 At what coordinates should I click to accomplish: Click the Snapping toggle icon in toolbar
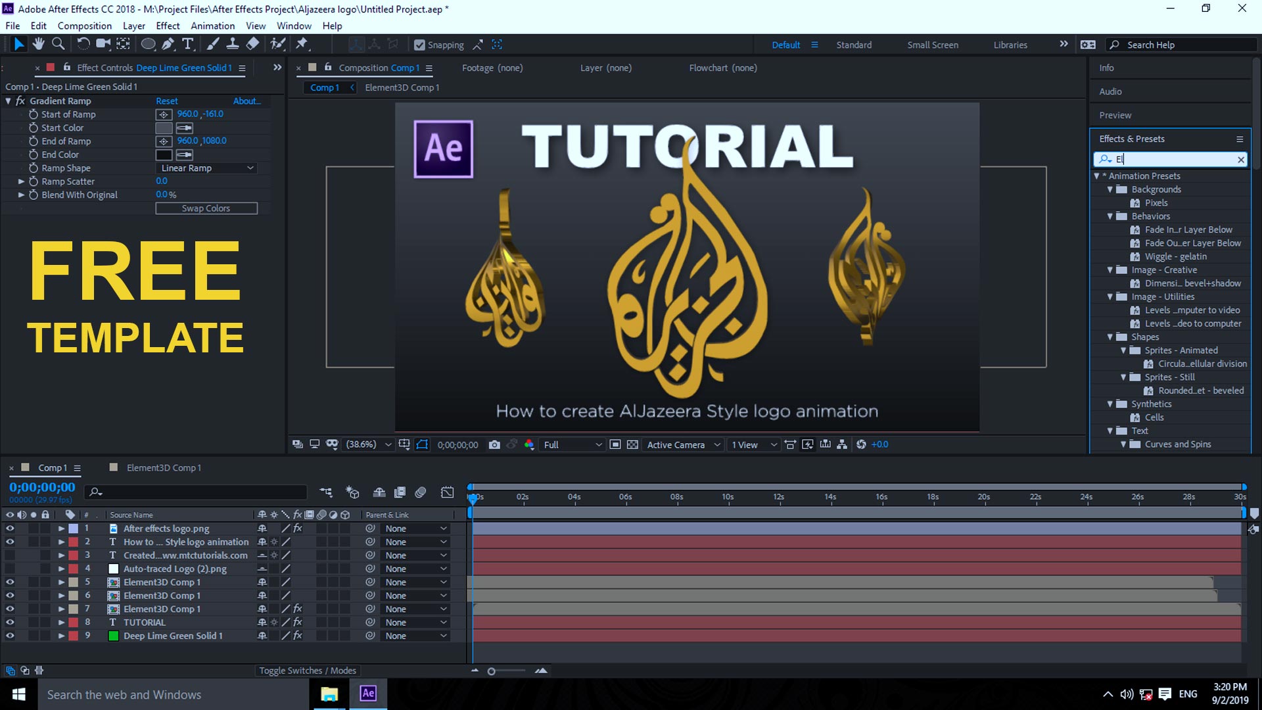tap(419, 44)
